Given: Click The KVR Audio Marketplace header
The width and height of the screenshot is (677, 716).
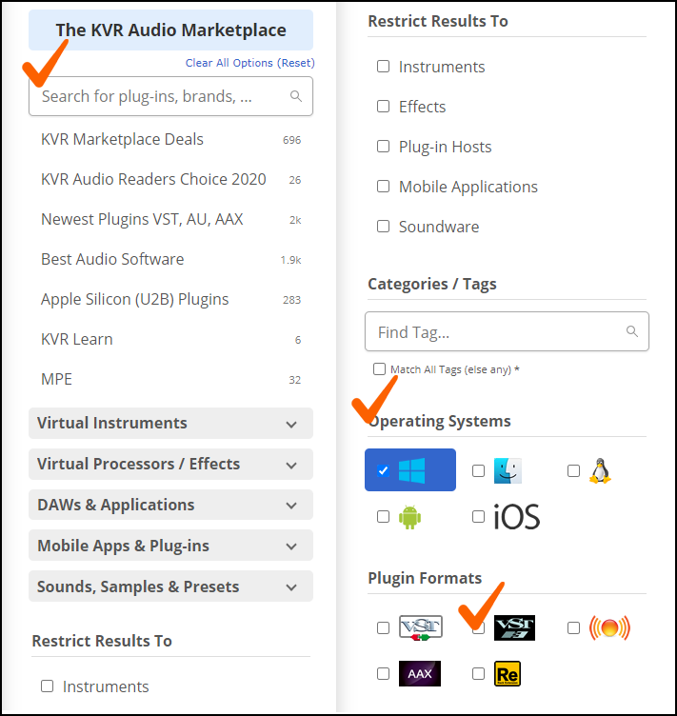Looking at the screenshot, I should point(170,30).
